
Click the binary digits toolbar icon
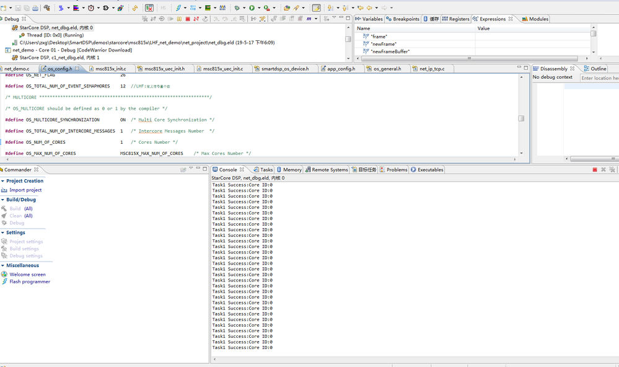click(193, 8)
